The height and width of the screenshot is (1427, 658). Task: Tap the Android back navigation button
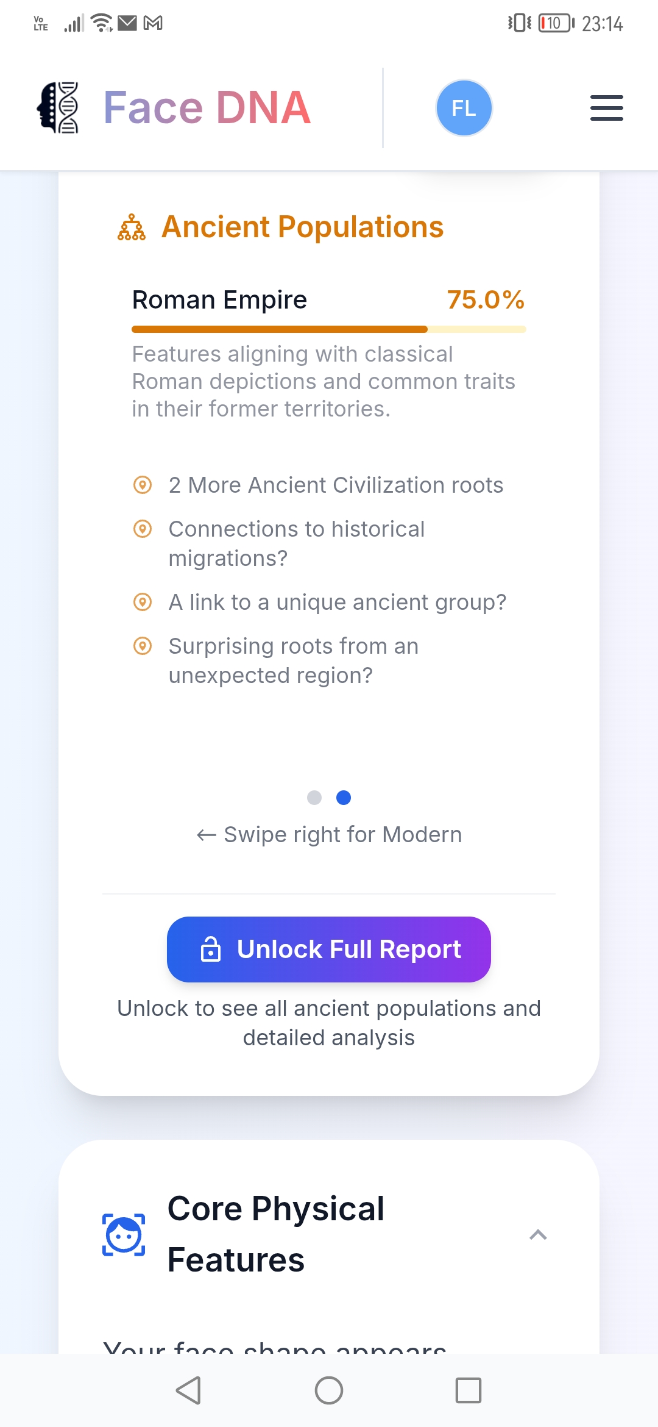(188, 1390)
